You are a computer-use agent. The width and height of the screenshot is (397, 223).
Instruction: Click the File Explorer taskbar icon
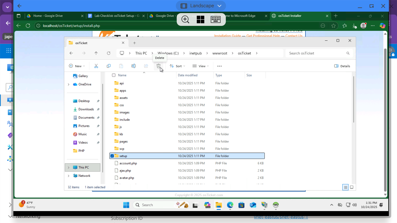pyautogui.click(x=219, y=205)
